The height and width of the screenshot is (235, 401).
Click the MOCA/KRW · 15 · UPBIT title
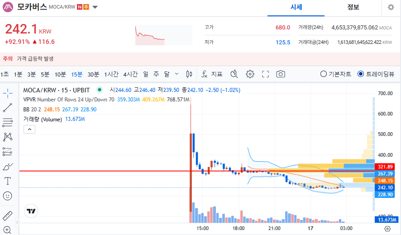pos(57,90)
